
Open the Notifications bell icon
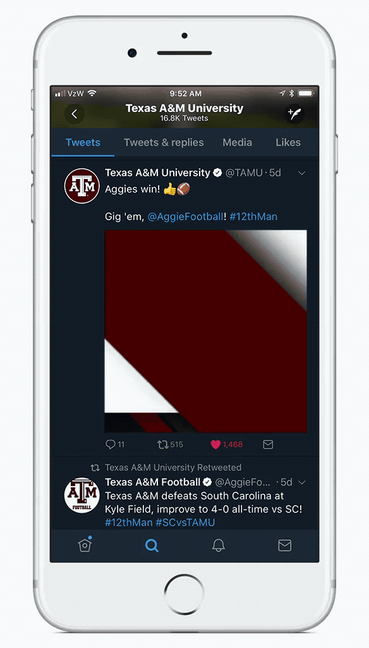pos(219,545)
